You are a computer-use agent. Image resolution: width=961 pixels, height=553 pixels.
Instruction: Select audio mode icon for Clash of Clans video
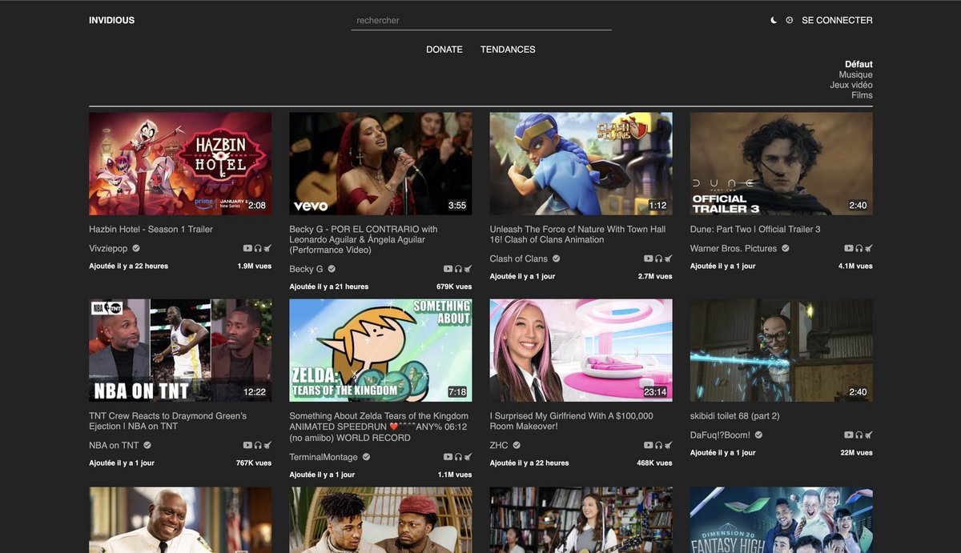[x=658, y=259]
